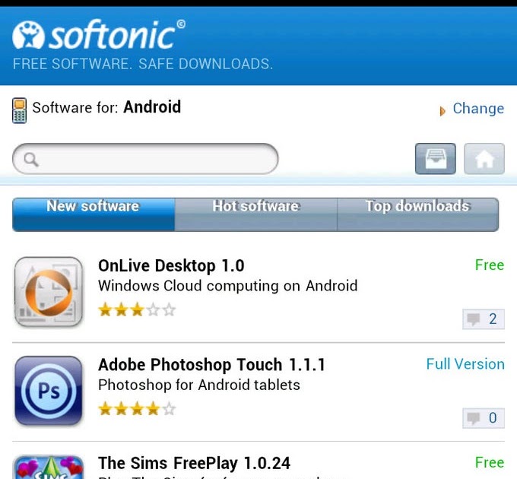Switch to the Top downloads tab
The width and height of the screenshot is (517, 479).
pos(418,214)
